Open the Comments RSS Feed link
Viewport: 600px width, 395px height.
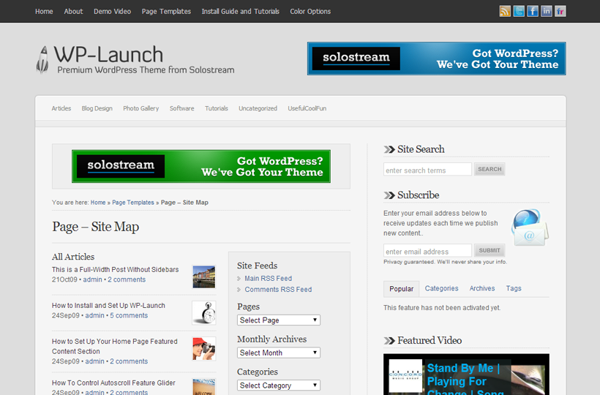tap(278, 290)
